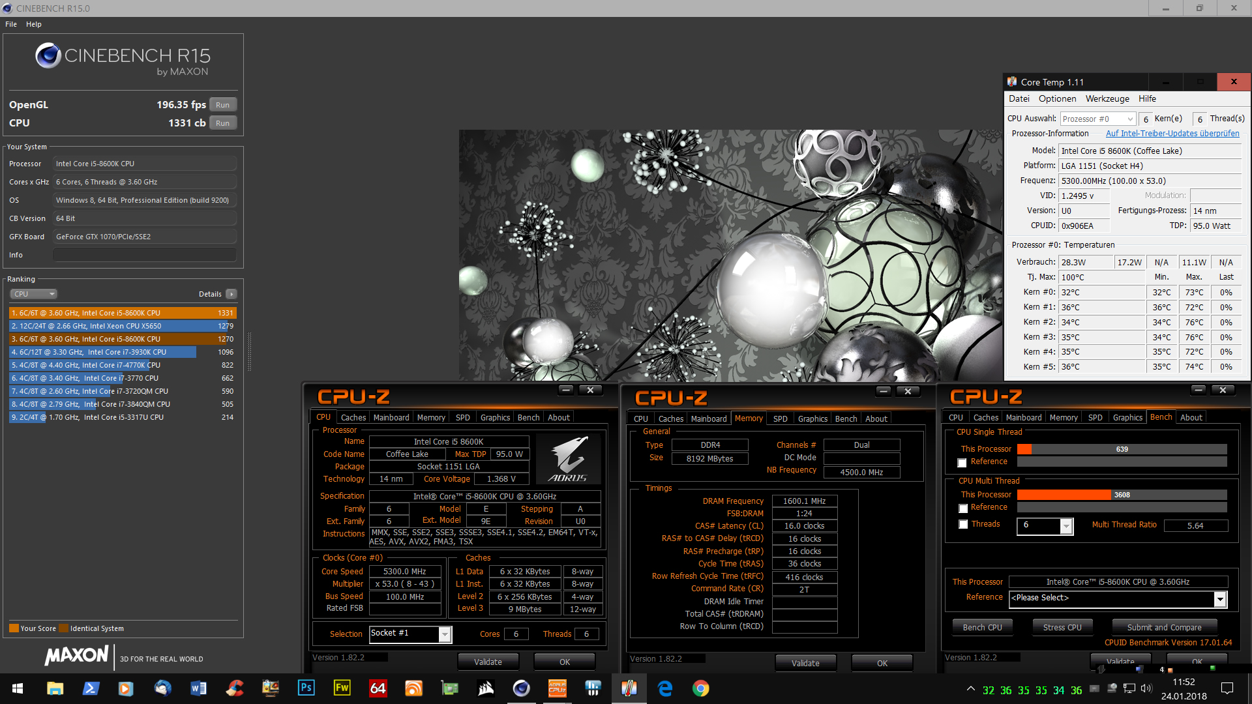Tick Reference checkbox under CPU Single Thread
Screen dimensions: 1252x704
tap(962, 462)
